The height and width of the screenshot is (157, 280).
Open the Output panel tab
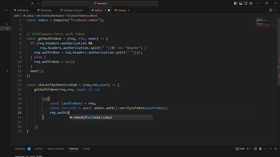(x=39, y=149)
